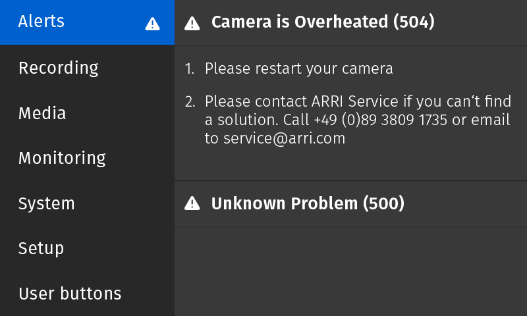Image resolution: width=527 pixels, height=316 pixels.
Task: Go to the Media menu
Action: coord(42,113)
